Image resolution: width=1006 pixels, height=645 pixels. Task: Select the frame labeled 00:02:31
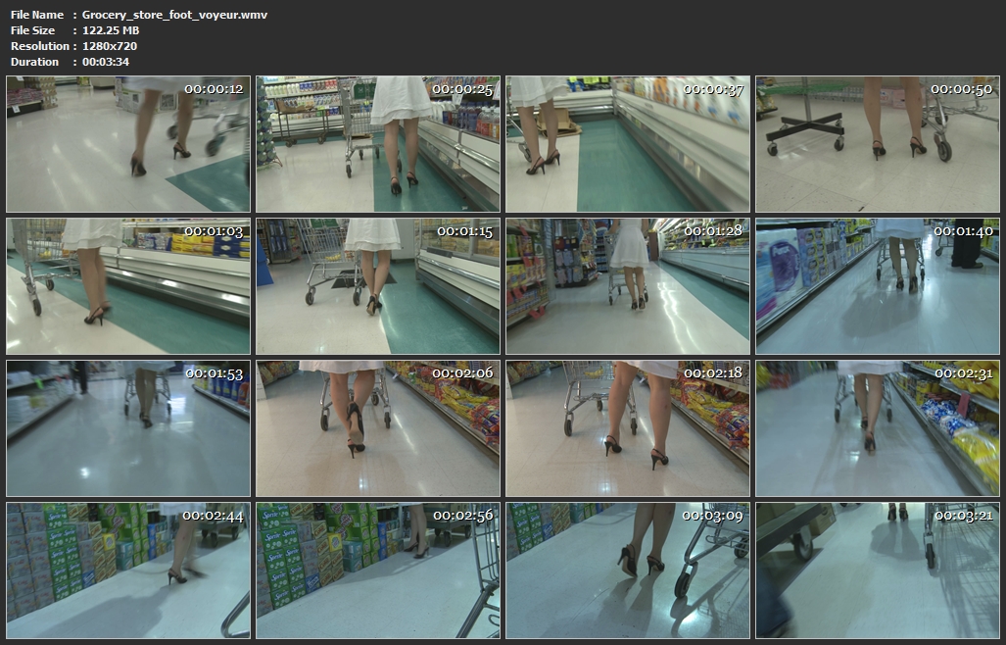pyautogui.click(x=878, y=428)
